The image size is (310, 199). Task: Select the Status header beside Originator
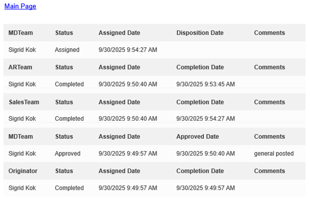tap(64, 171)
